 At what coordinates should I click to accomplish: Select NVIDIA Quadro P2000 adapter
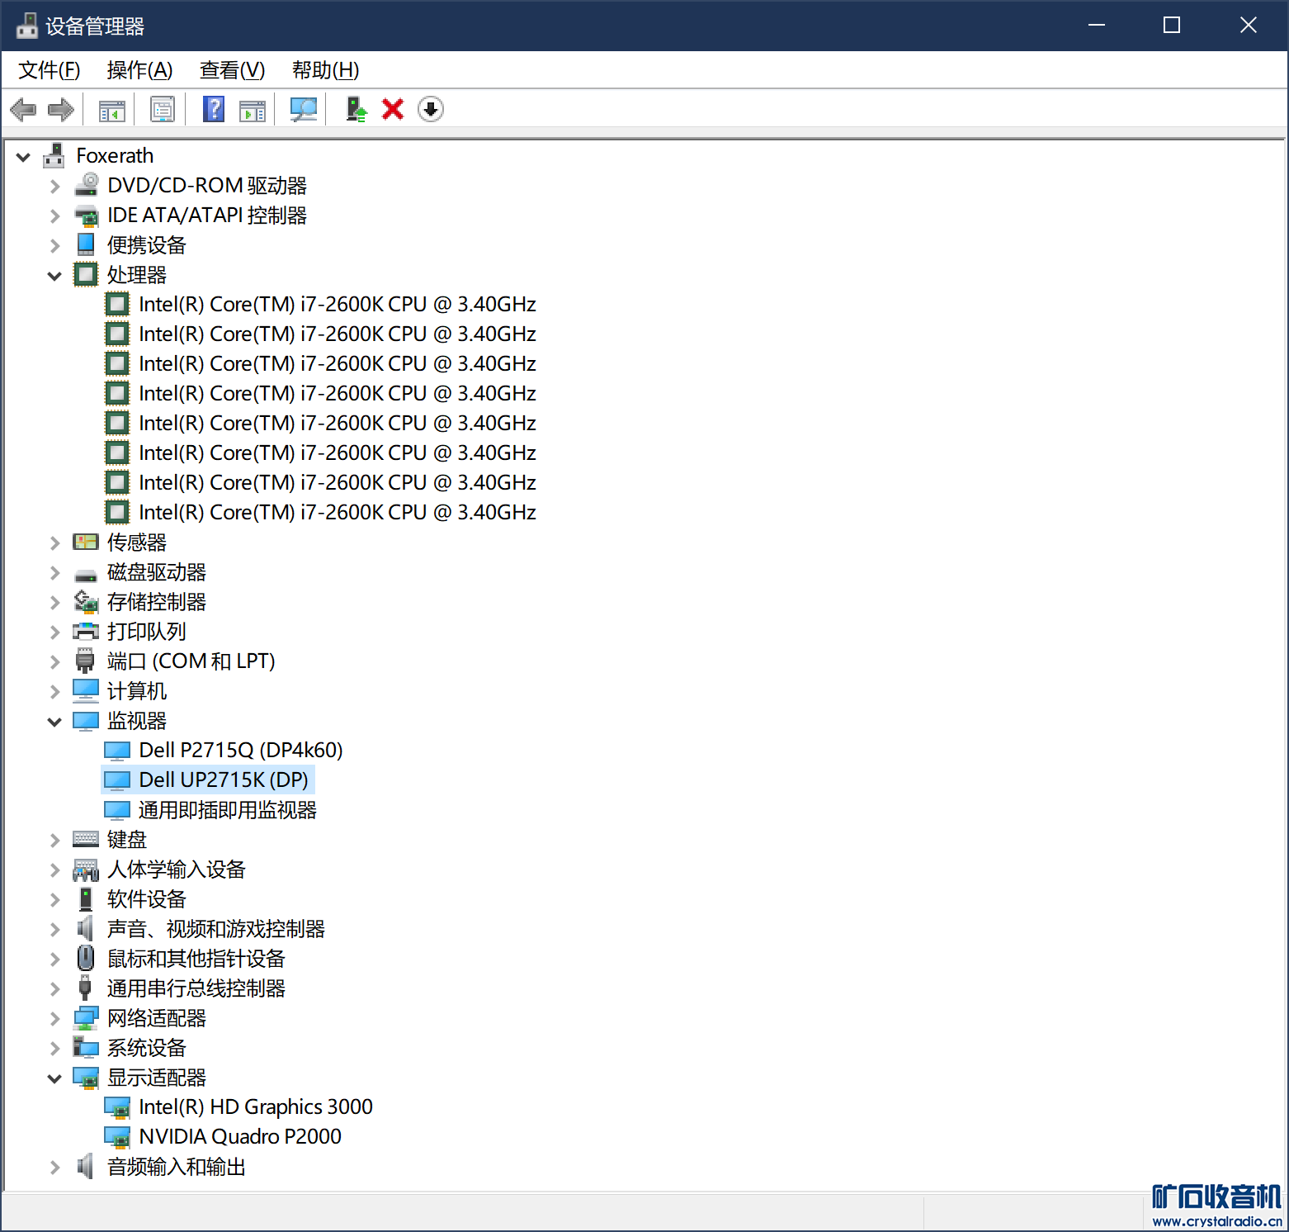[x=240, y=1136]
